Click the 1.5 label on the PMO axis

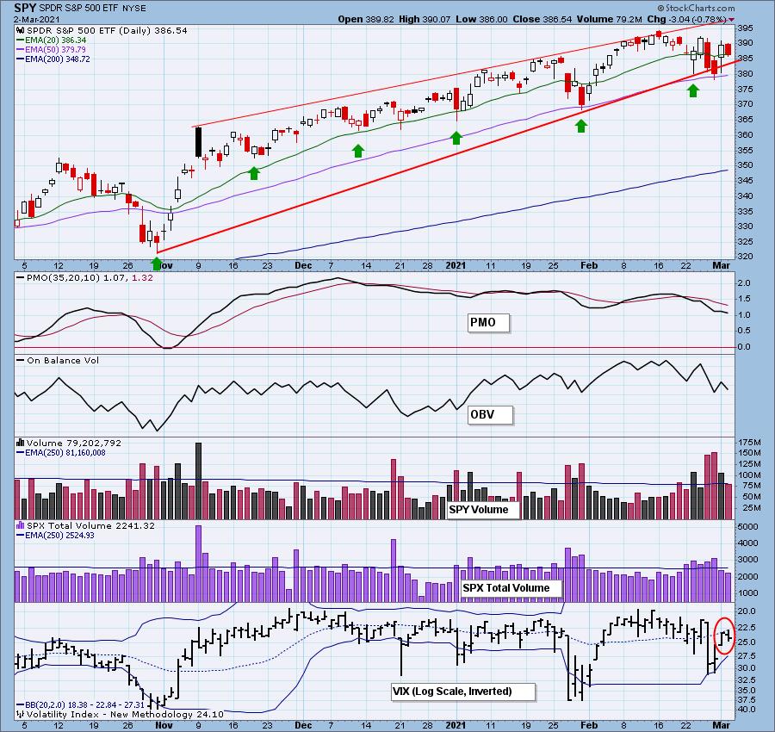[744, 299]
